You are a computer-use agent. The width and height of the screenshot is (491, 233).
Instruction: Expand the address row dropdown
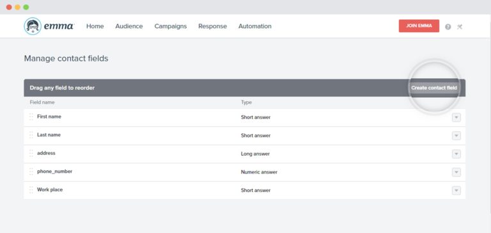pos(456,154)
